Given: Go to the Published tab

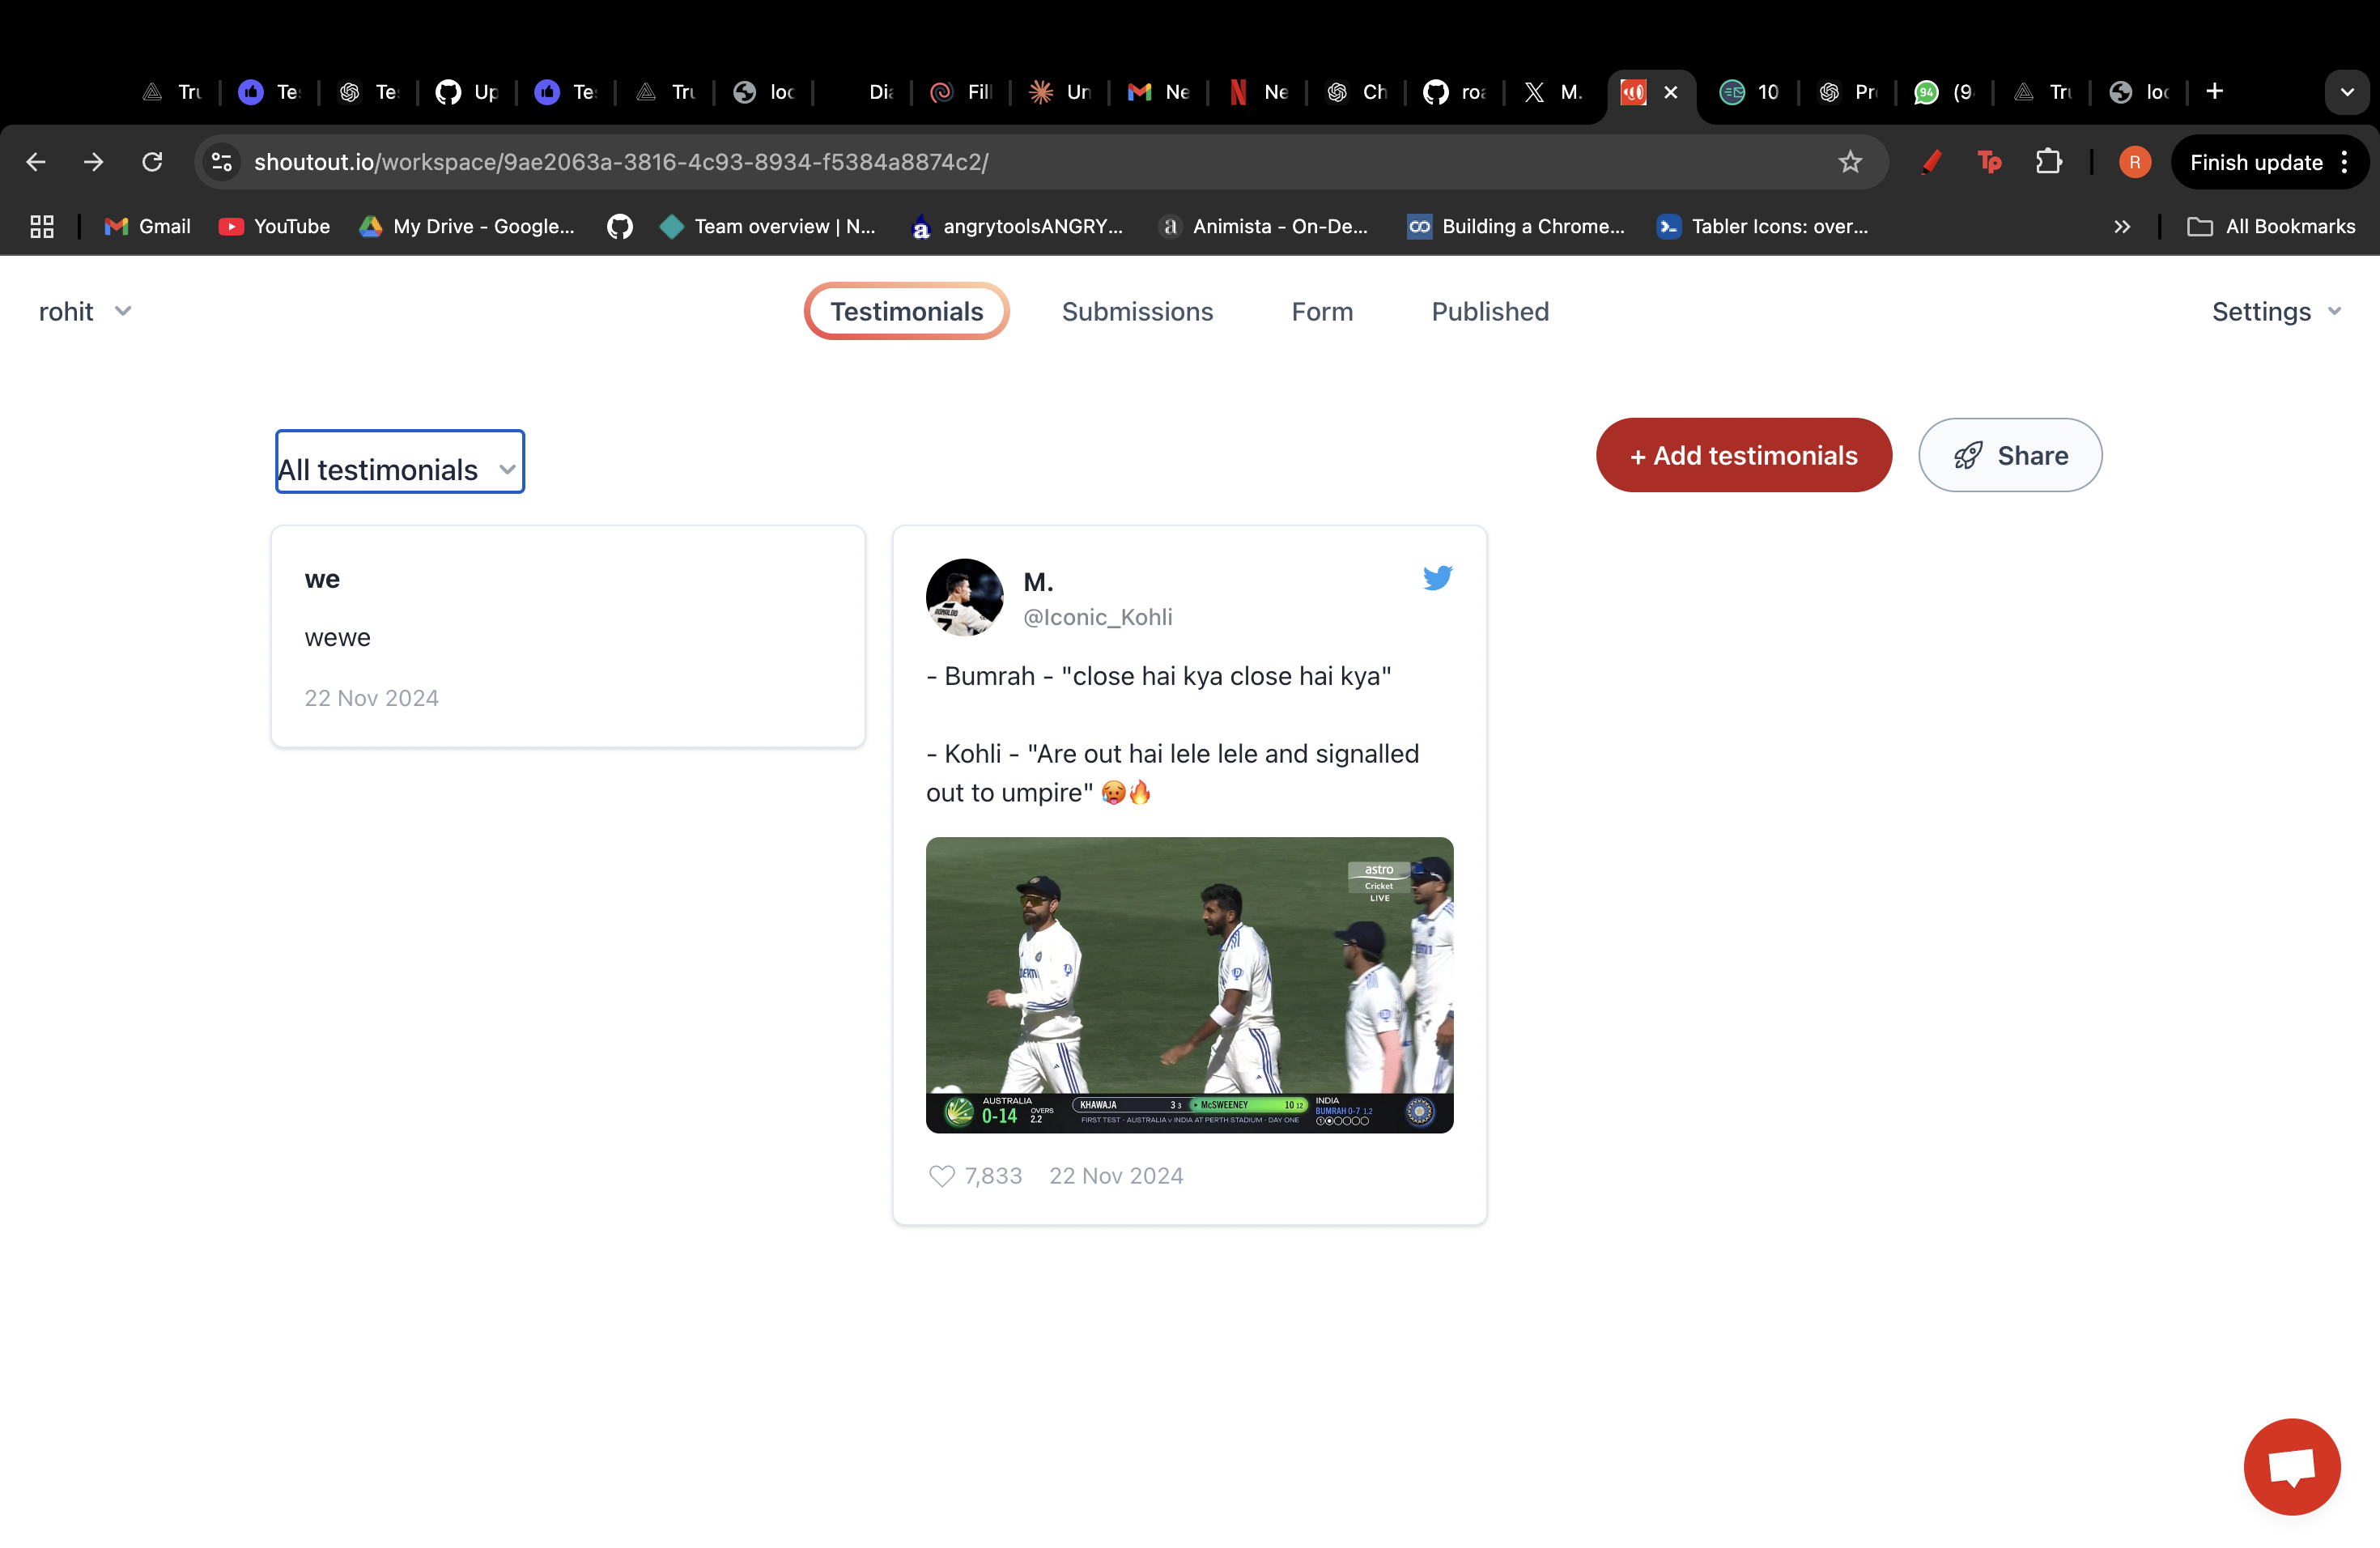Looking at the screenshot, I should (x=1490, y=311).
